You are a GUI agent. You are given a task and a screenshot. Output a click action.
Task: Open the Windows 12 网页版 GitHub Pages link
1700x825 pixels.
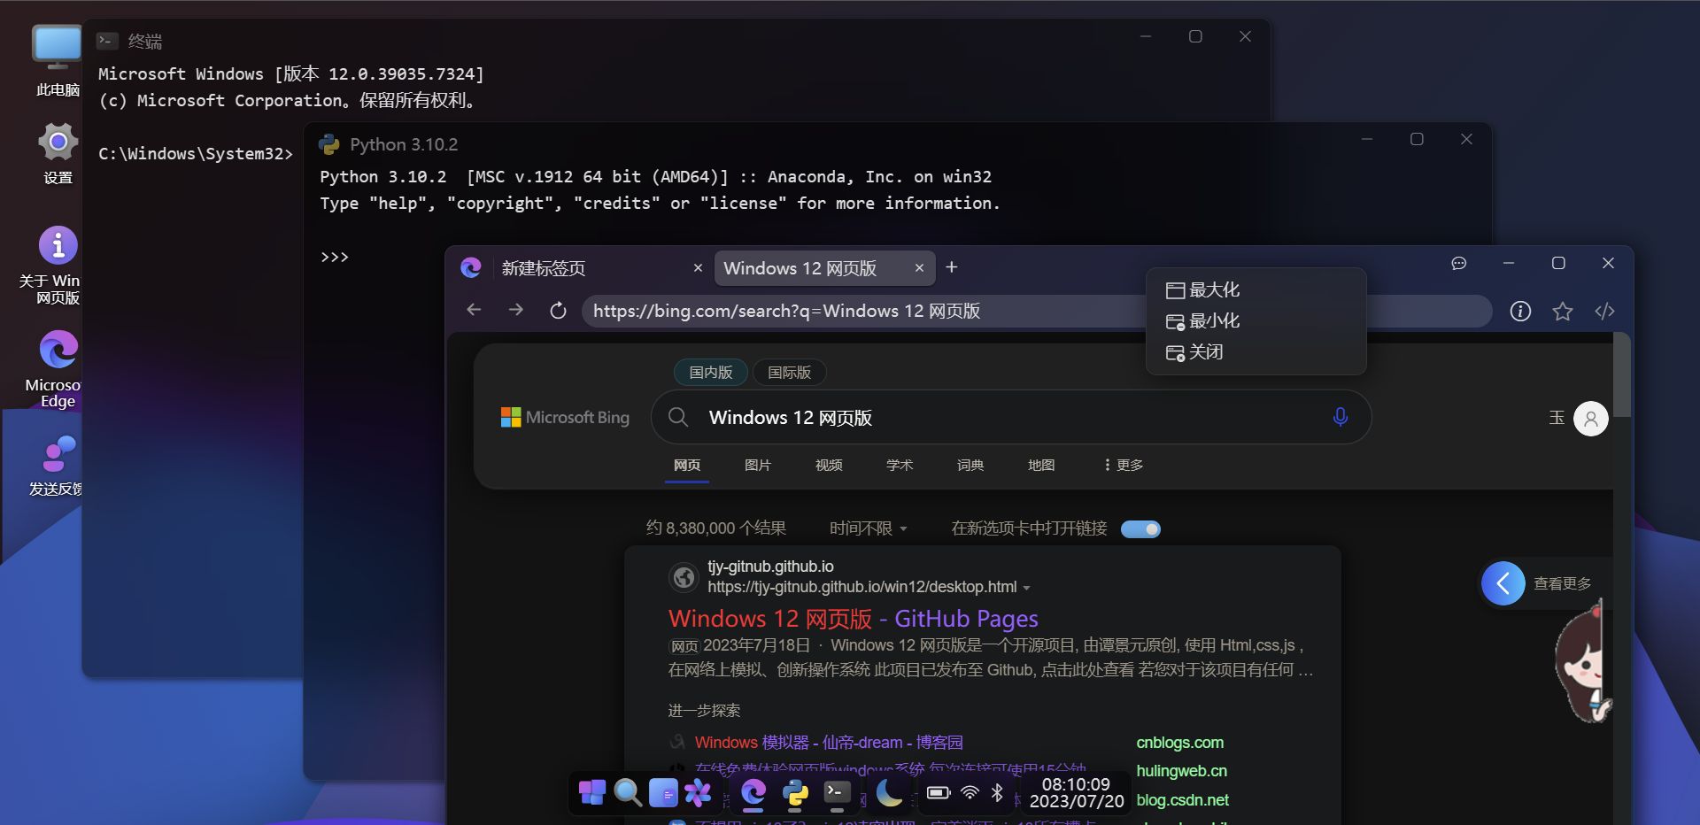[x=852, y=619]
